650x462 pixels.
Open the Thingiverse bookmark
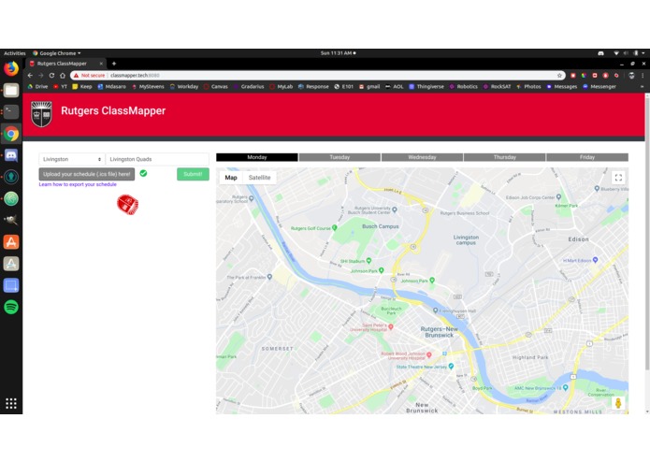(x=426, y=87)
